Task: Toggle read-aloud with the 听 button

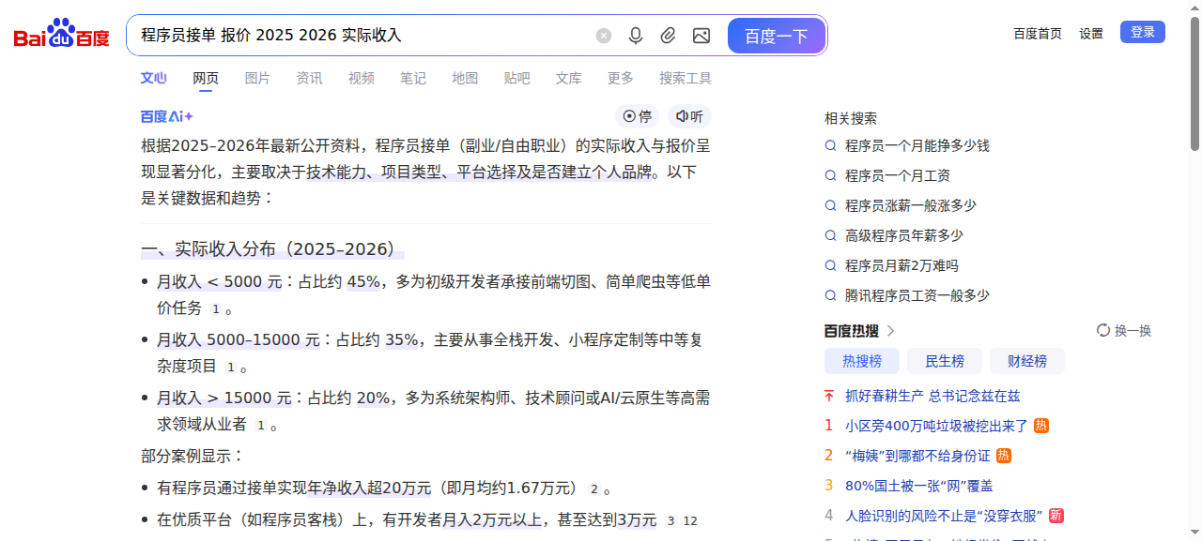Action: tap(689, 116)
